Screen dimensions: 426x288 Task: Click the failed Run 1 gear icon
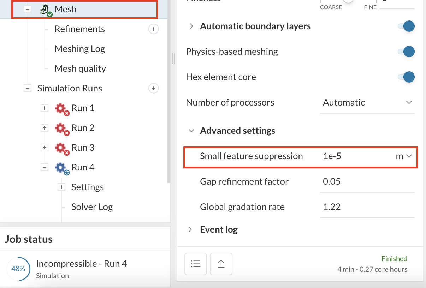[61, 108]
